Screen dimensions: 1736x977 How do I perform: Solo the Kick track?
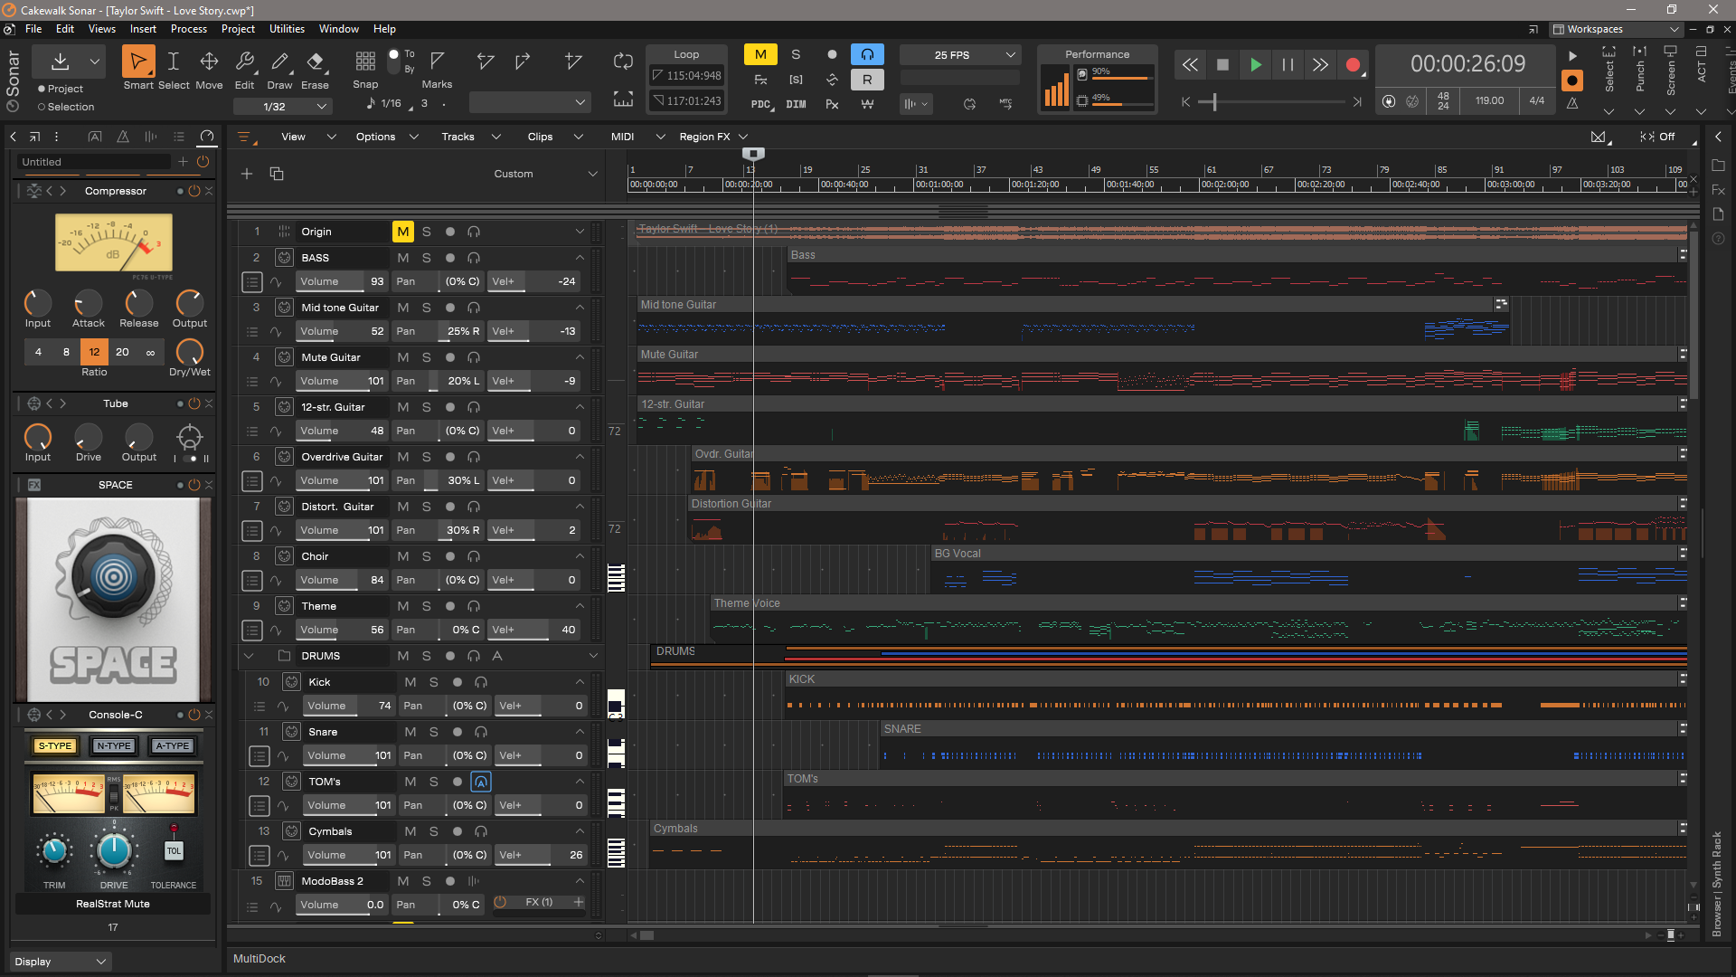click(434, 682)
